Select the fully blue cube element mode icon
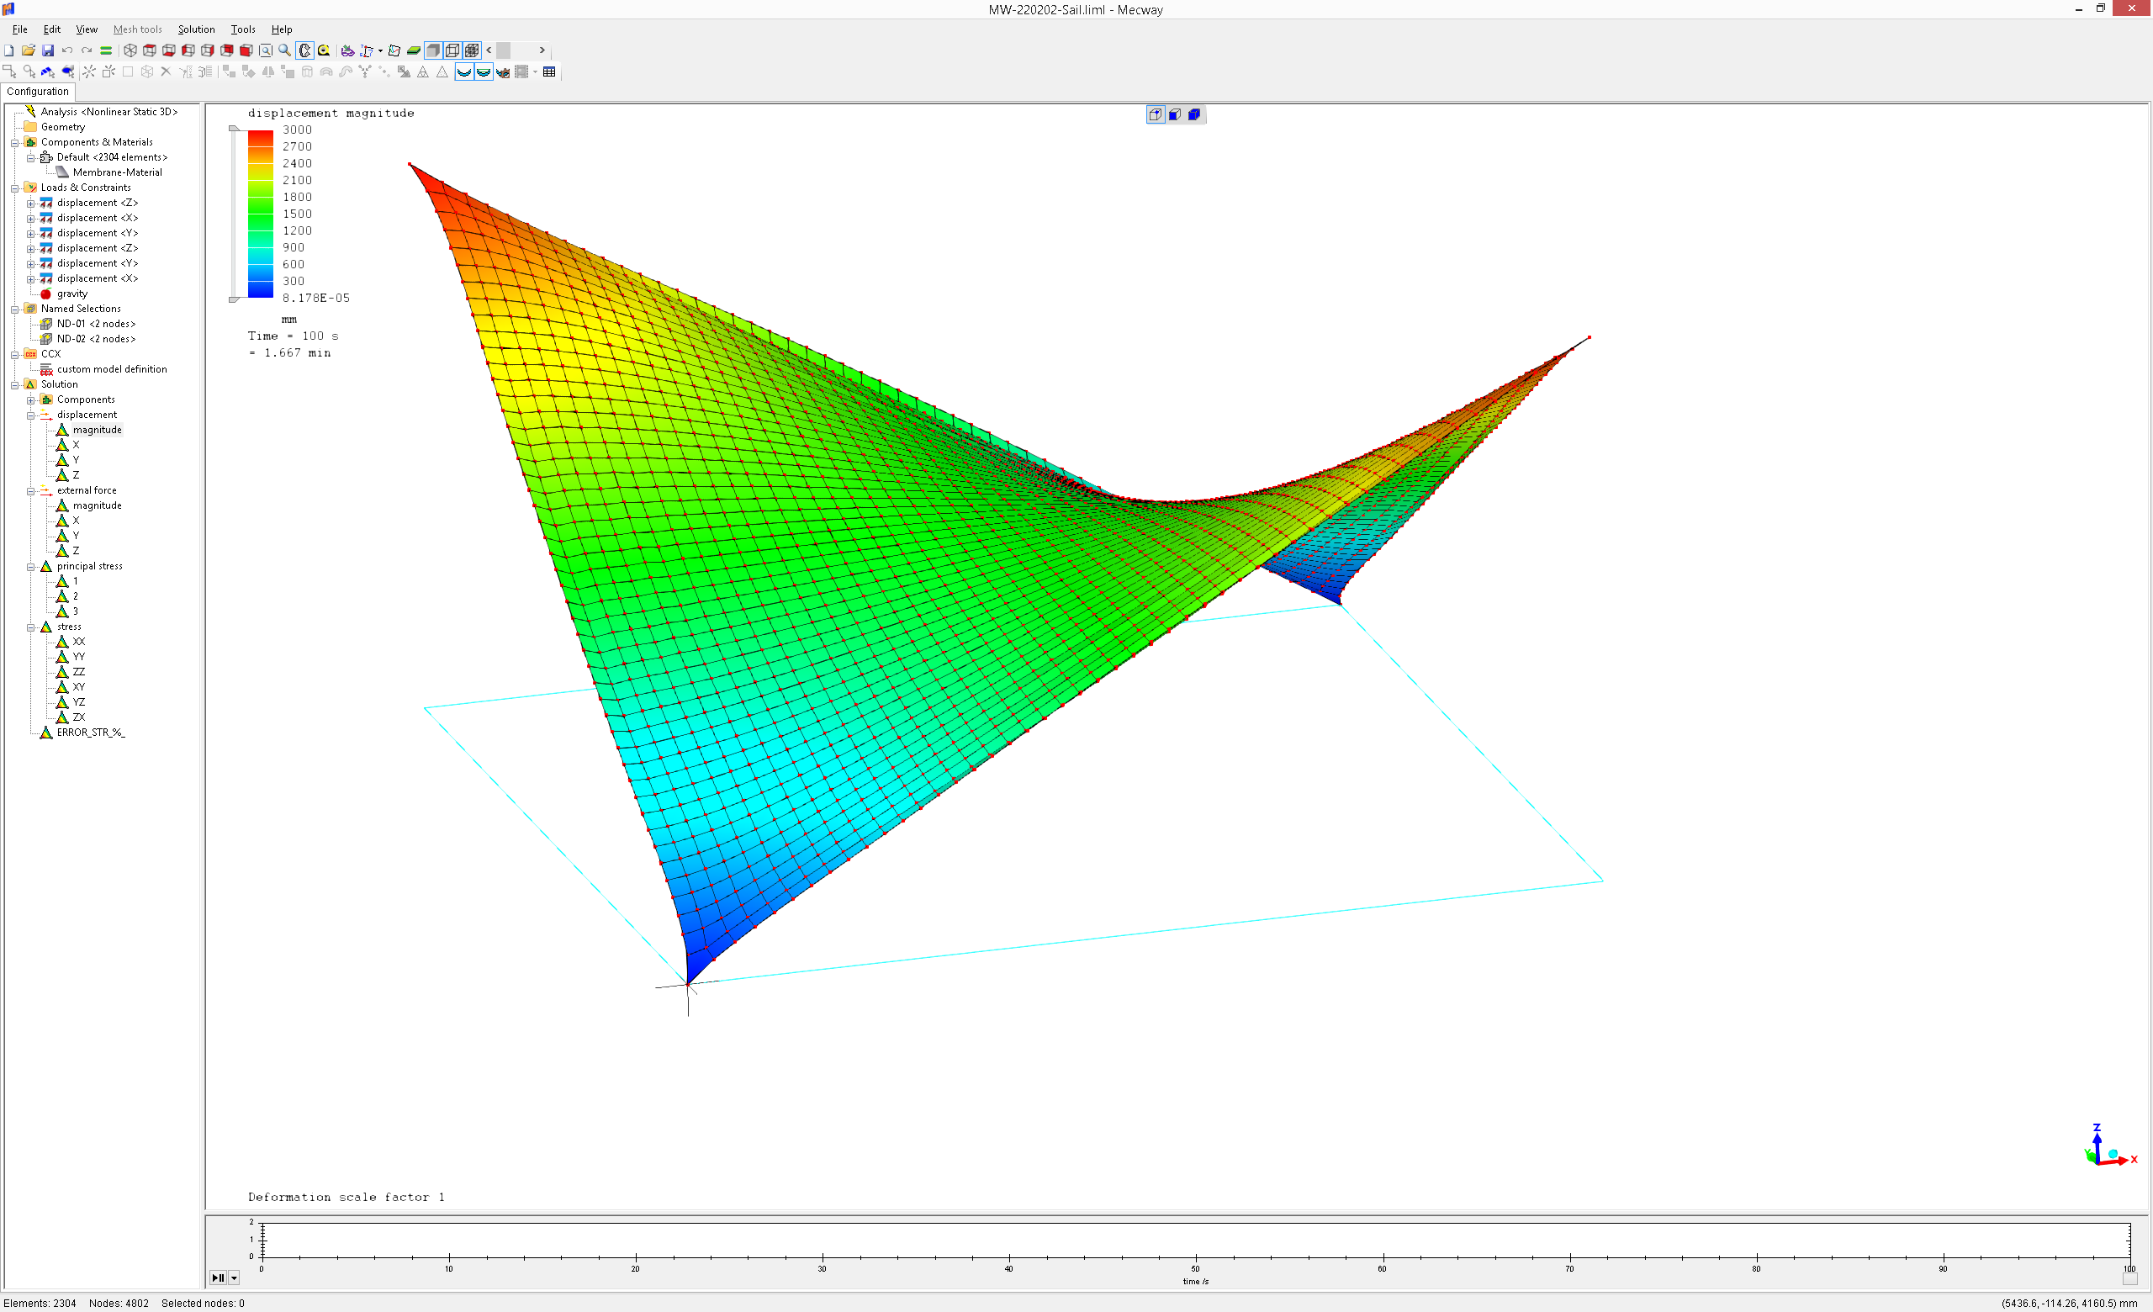The image size is (2153, 1312). [1194, 114]
